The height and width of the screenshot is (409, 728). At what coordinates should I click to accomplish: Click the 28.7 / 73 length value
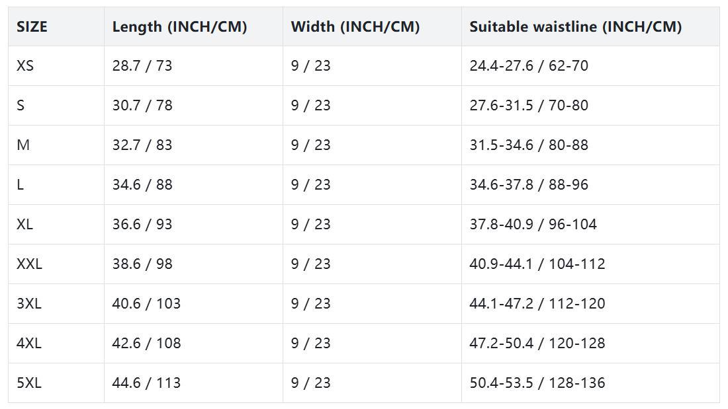tap(142, 66)
